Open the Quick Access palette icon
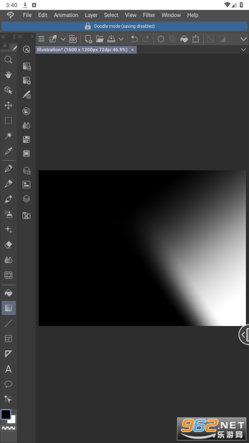Image resolution: width=249 pixels, height=443 pixels. pos(27,49)
